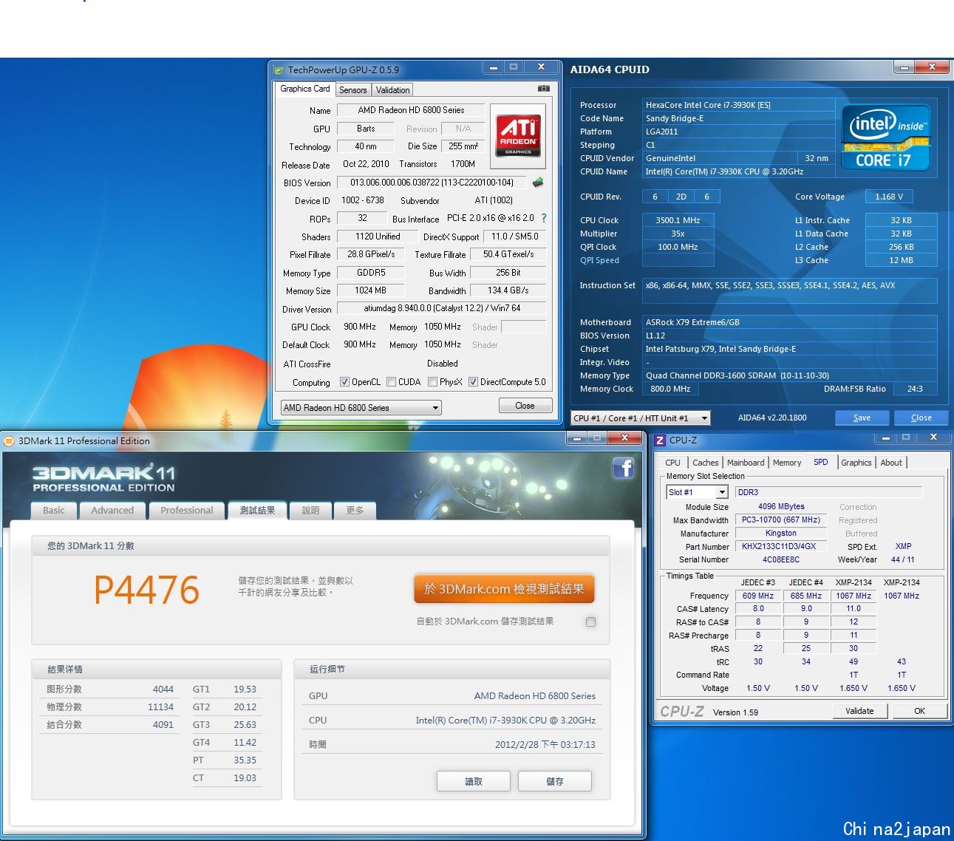Click the 讀取 button in 3DMark 11
This screenshot has height=841, width=954.
(x=474, y=781)
